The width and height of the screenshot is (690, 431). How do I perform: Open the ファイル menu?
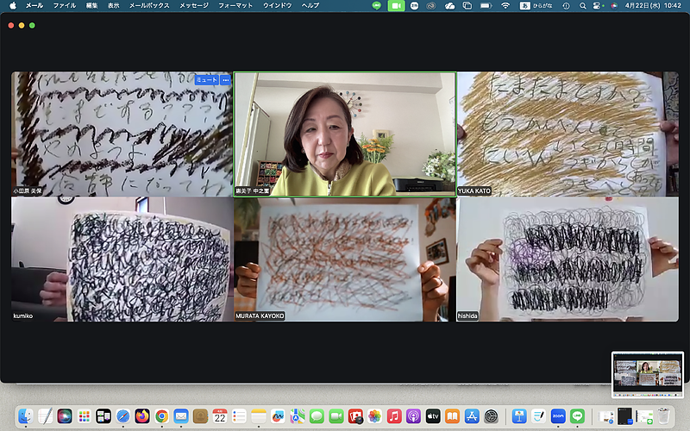pos(64,5)
